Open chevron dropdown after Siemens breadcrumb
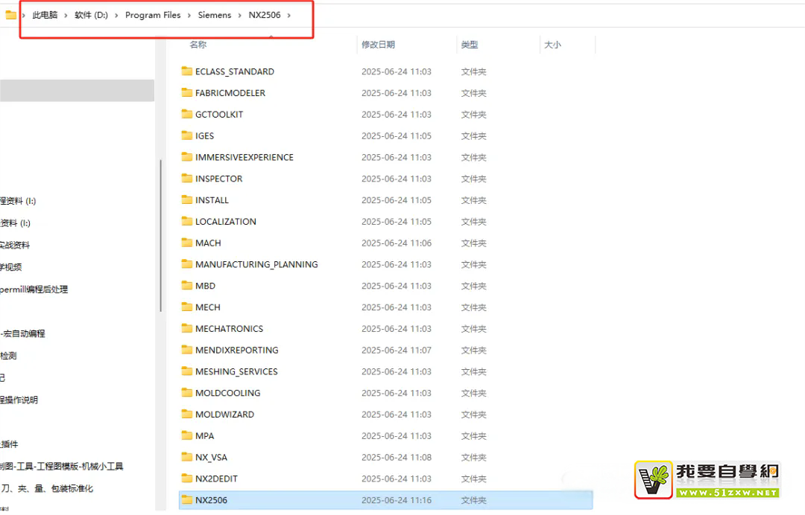This screenshot has height=515, width=805. pyautogui.click(x=239, y=15)
